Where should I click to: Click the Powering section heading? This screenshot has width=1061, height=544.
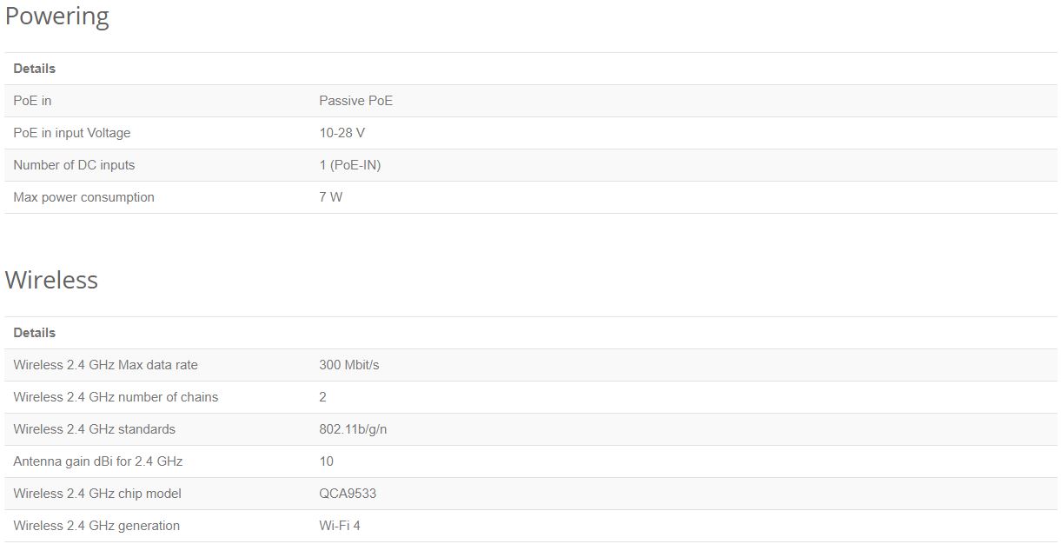coord(57,17)
